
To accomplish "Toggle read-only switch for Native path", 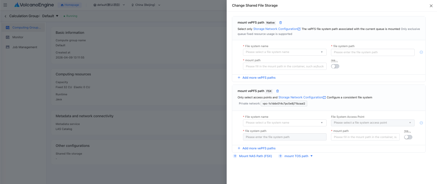I will tap(335, 66).
